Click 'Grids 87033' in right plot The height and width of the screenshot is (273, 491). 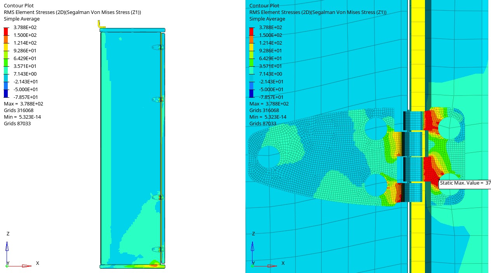click(263, 124)
